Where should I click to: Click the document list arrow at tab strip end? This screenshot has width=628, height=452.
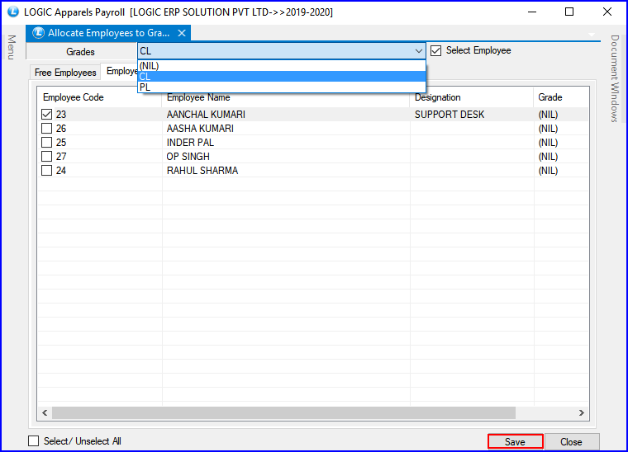(x=592, y=35)
